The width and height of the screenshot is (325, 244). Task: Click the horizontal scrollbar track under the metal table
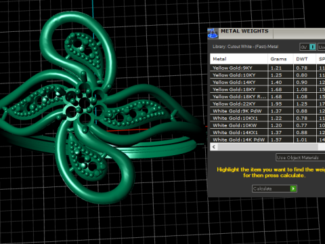[x=268, y=147]
